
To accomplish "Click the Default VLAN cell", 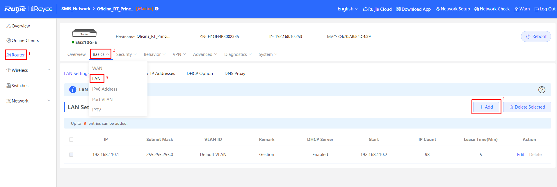I will click(213, 155).
